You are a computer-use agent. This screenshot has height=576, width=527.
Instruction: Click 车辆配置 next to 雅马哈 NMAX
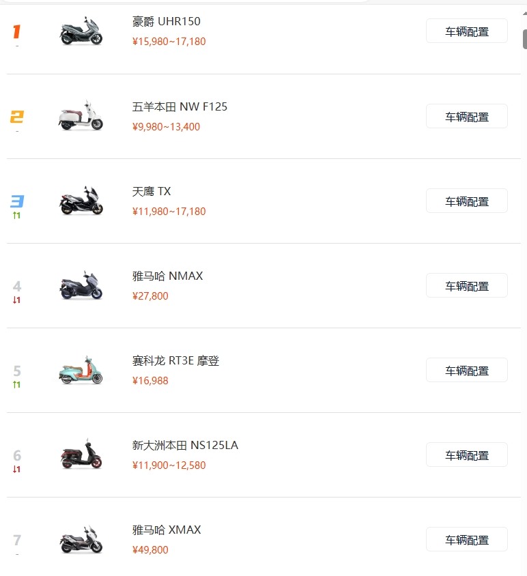[x=467, y=285]
